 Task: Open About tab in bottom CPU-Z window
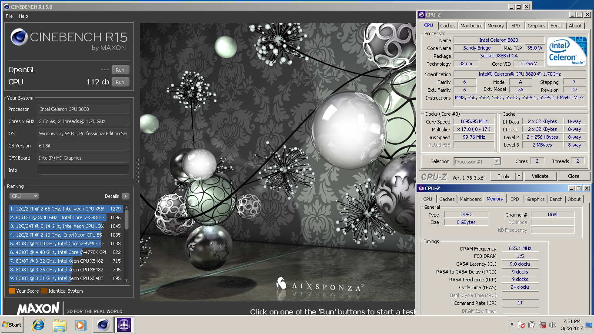tap(574, 199)
